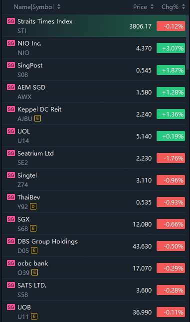Click the SG tag next to SingPost
Image resolution: width=190 pixels, height=322 pixels.
(x=11, y=65)
